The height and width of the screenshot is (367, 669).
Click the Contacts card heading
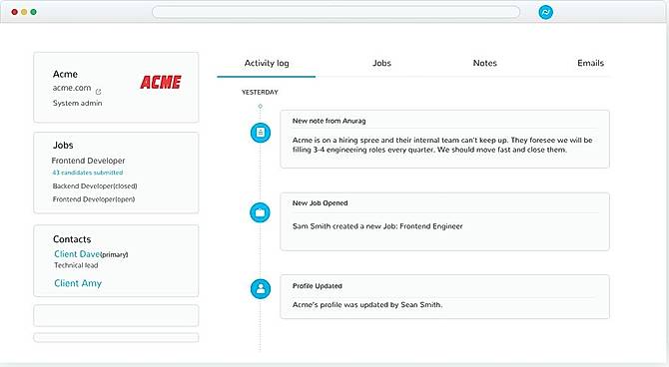[x=72, y=239]
